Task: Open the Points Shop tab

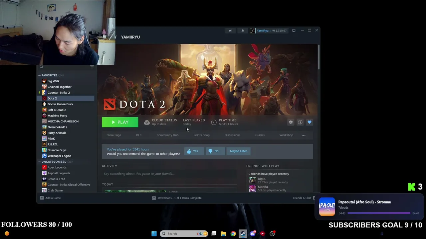Action: tap(202, 135)
